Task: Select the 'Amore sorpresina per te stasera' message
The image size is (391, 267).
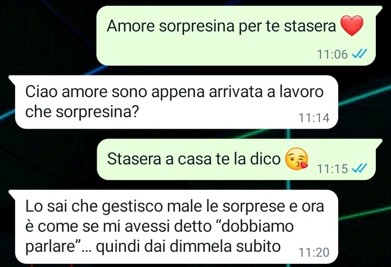Action: pyautogui.click(x=236, y=36)
